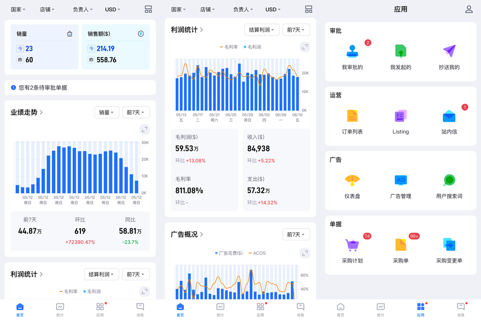Open 站内信 envelope icon
The height and width of the screenshot is (324, 481).
(449, 116)
